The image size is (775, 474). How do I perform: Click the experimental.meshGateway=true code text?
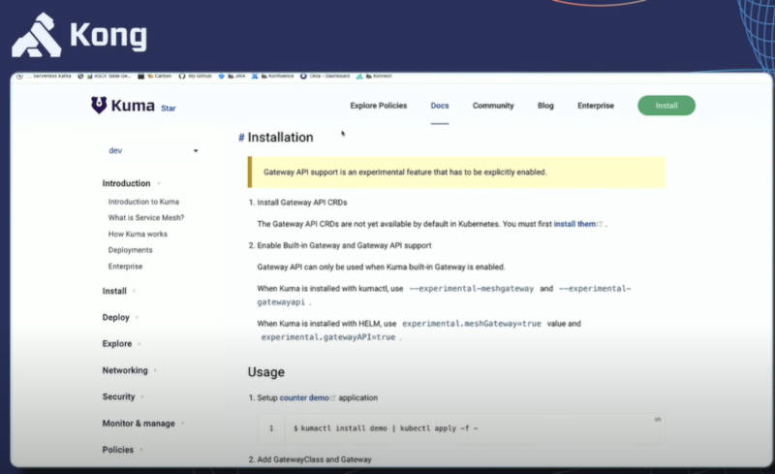(472, 324)
